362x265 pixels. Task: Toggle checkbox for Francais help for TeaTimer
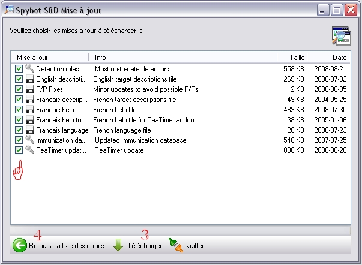coord(19,120)
